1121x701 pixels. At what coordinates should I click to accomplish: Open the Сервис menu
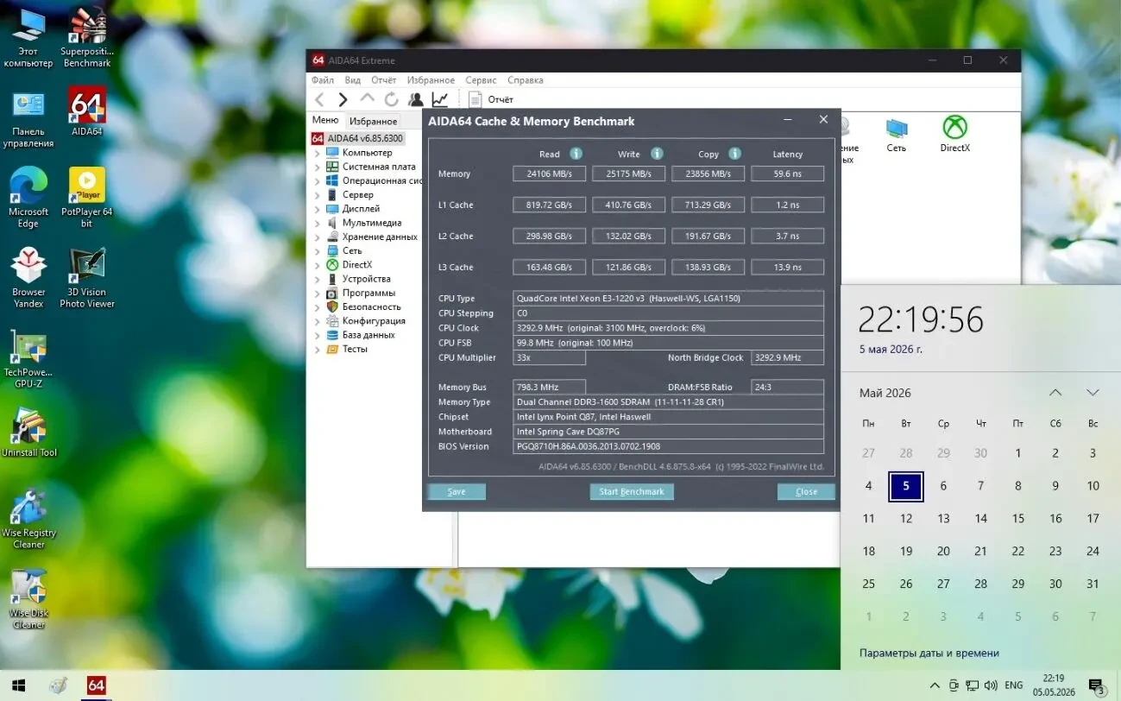coord(481,80)
